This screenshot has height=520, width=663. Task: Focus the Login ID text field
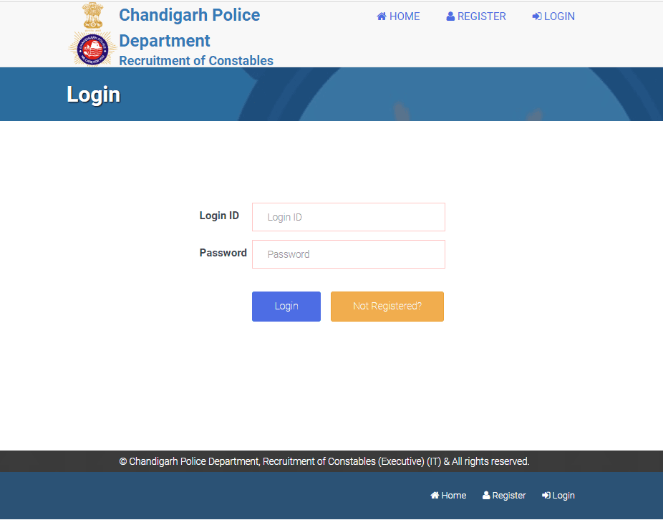(x=349, y=217)
